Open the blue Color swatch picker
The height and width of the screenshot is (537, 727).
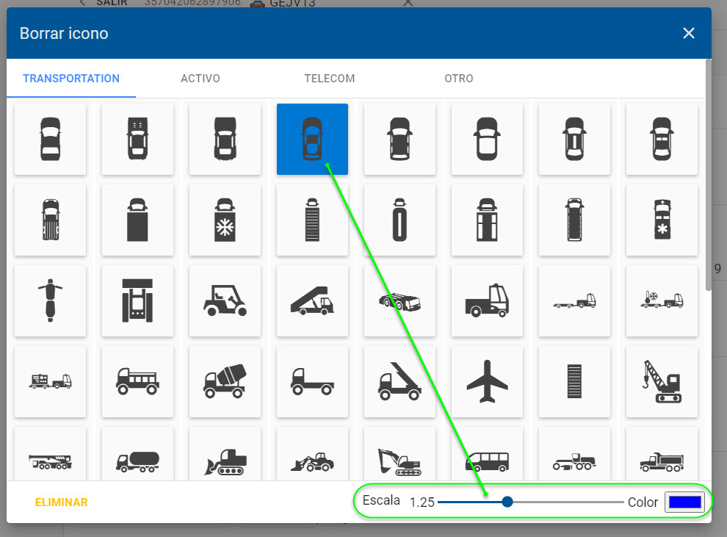coord(684,502)
